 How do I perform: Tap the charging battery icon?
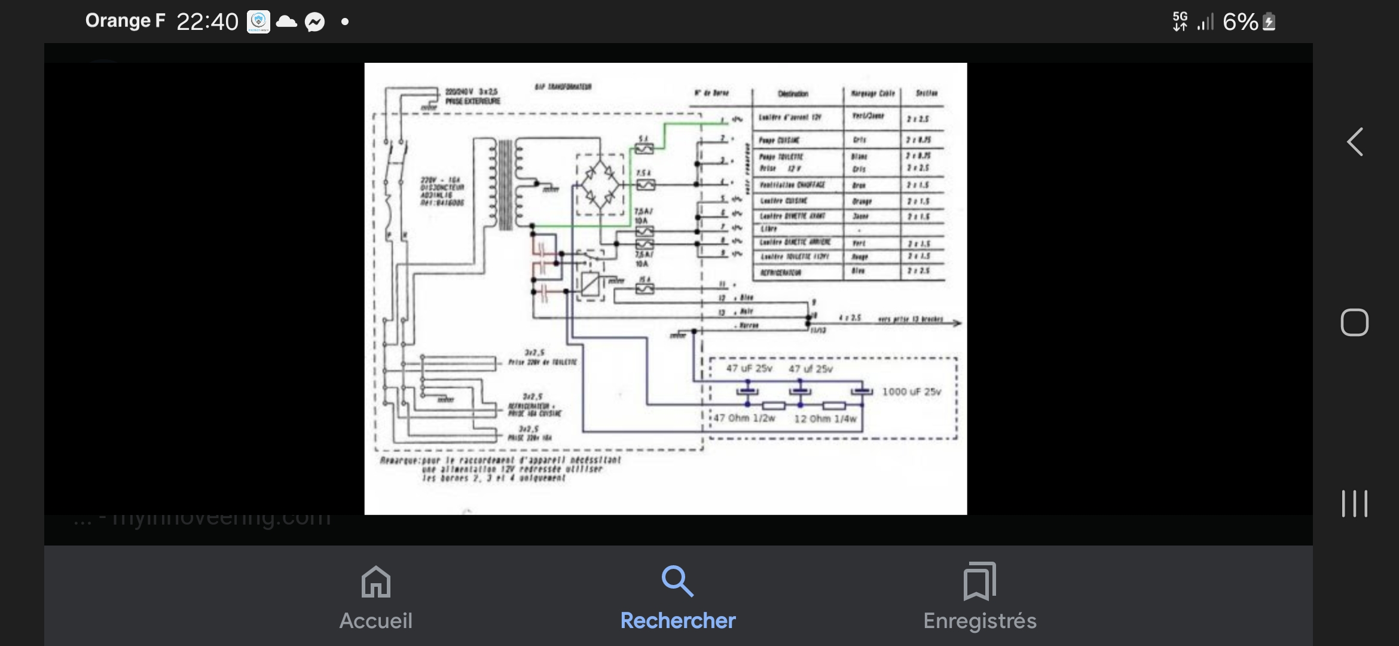click(1269, 23)
